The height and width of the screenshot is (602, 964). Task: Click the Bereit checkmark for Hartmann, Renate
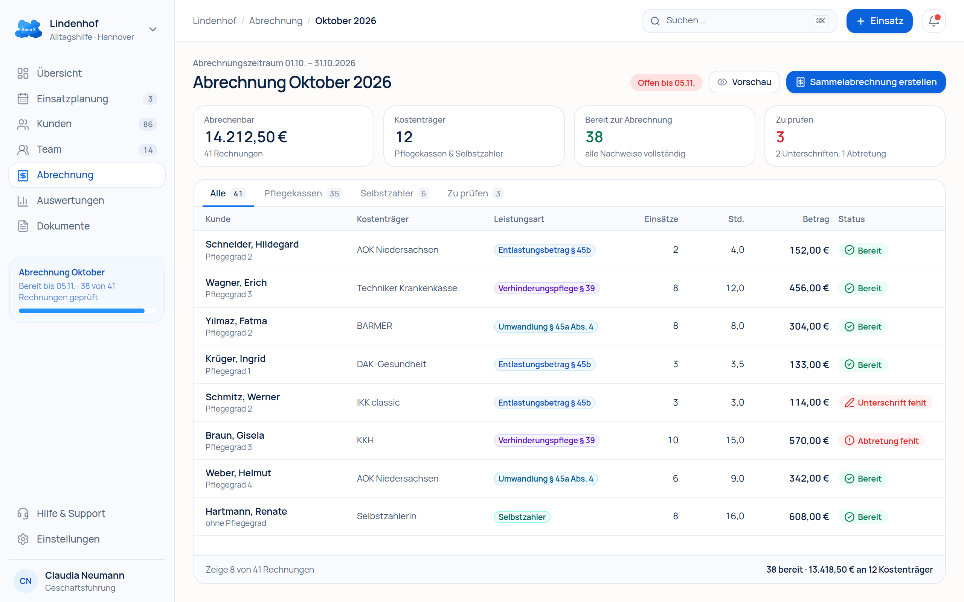point(849,517)
